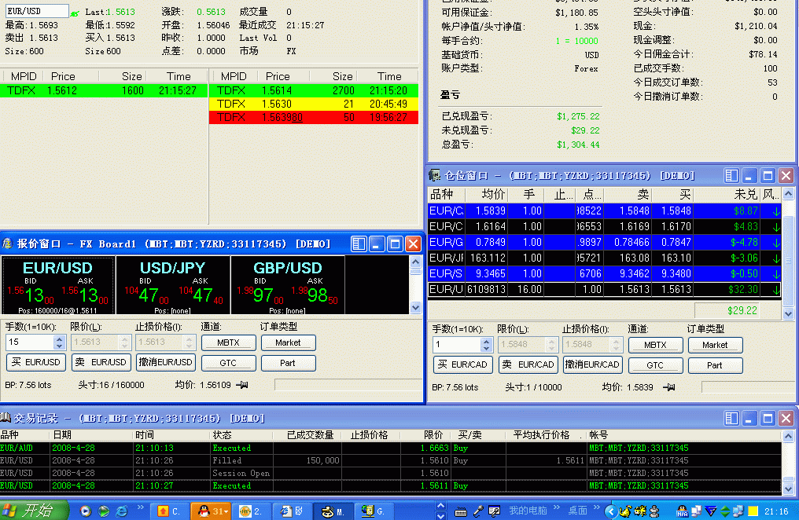This screenshot has height=520, width=799.
Task: Open the Part order option in position window
Action: 715,365
